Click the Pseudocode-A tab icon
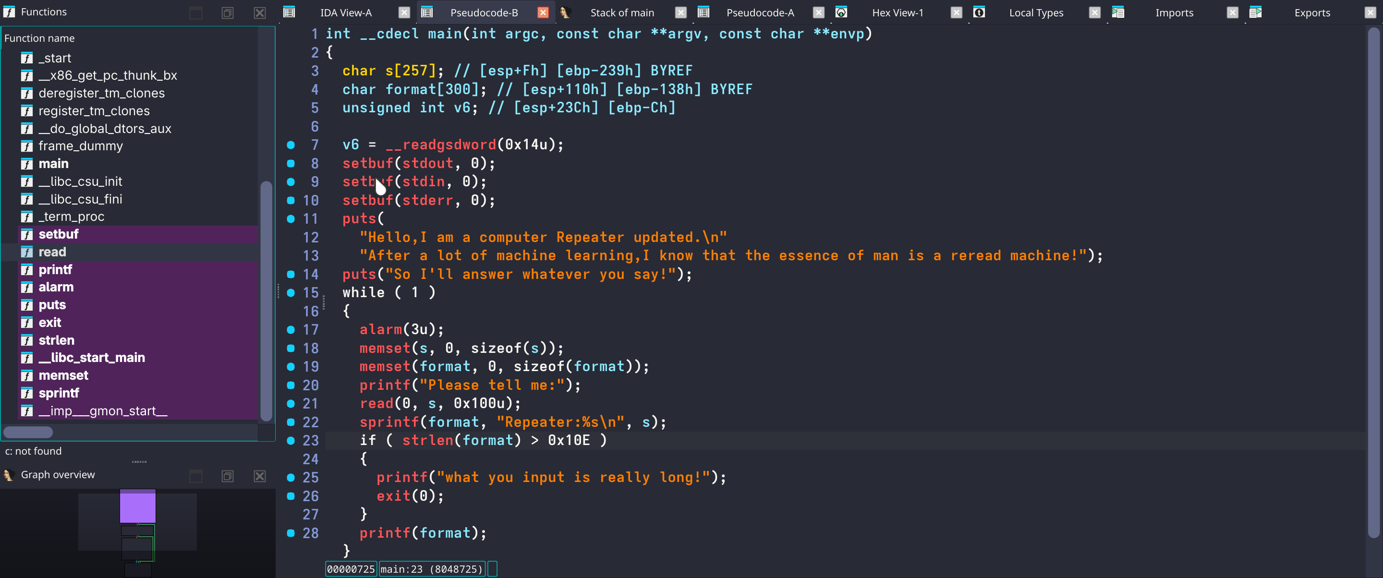The width and height of the screenshot is (1383, 578). (x=704, y=12)
